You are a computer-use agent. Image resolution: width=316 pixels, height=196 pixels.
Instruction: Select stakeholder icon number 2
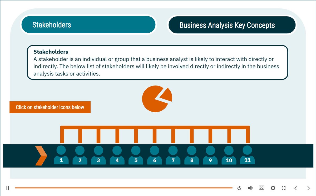pyautogui.click(x=80, y=156)
